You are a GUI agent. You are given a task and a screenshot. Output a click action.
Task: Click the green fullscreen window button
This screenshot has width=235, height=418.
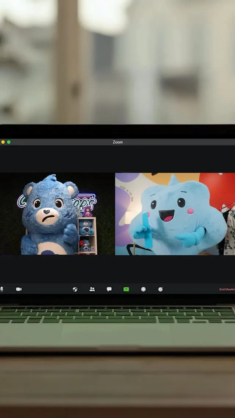(x=9, y=142)
